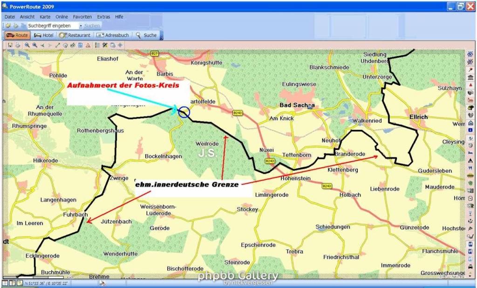Click the Adressbuch button
This screenshot has width=477, height=288.
[112, 35]
